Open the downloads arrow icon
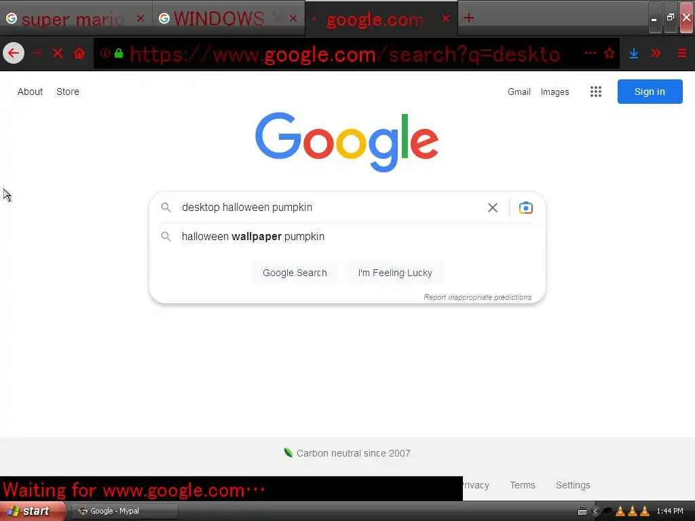 633,53
